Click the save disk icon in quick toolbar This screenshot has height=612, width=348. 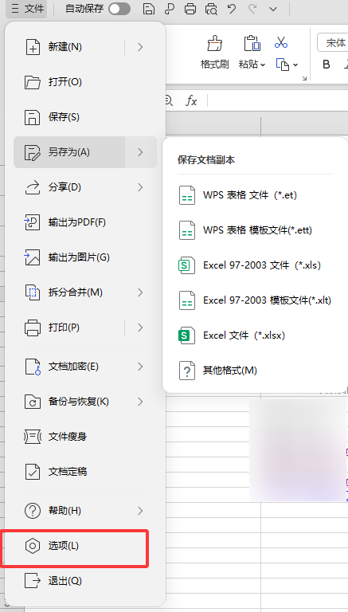coord(149,9)
